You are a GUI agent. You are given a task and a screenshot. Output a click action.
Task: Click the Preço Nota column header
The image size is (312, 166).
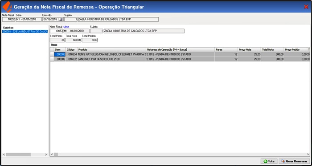click(250, 49)
